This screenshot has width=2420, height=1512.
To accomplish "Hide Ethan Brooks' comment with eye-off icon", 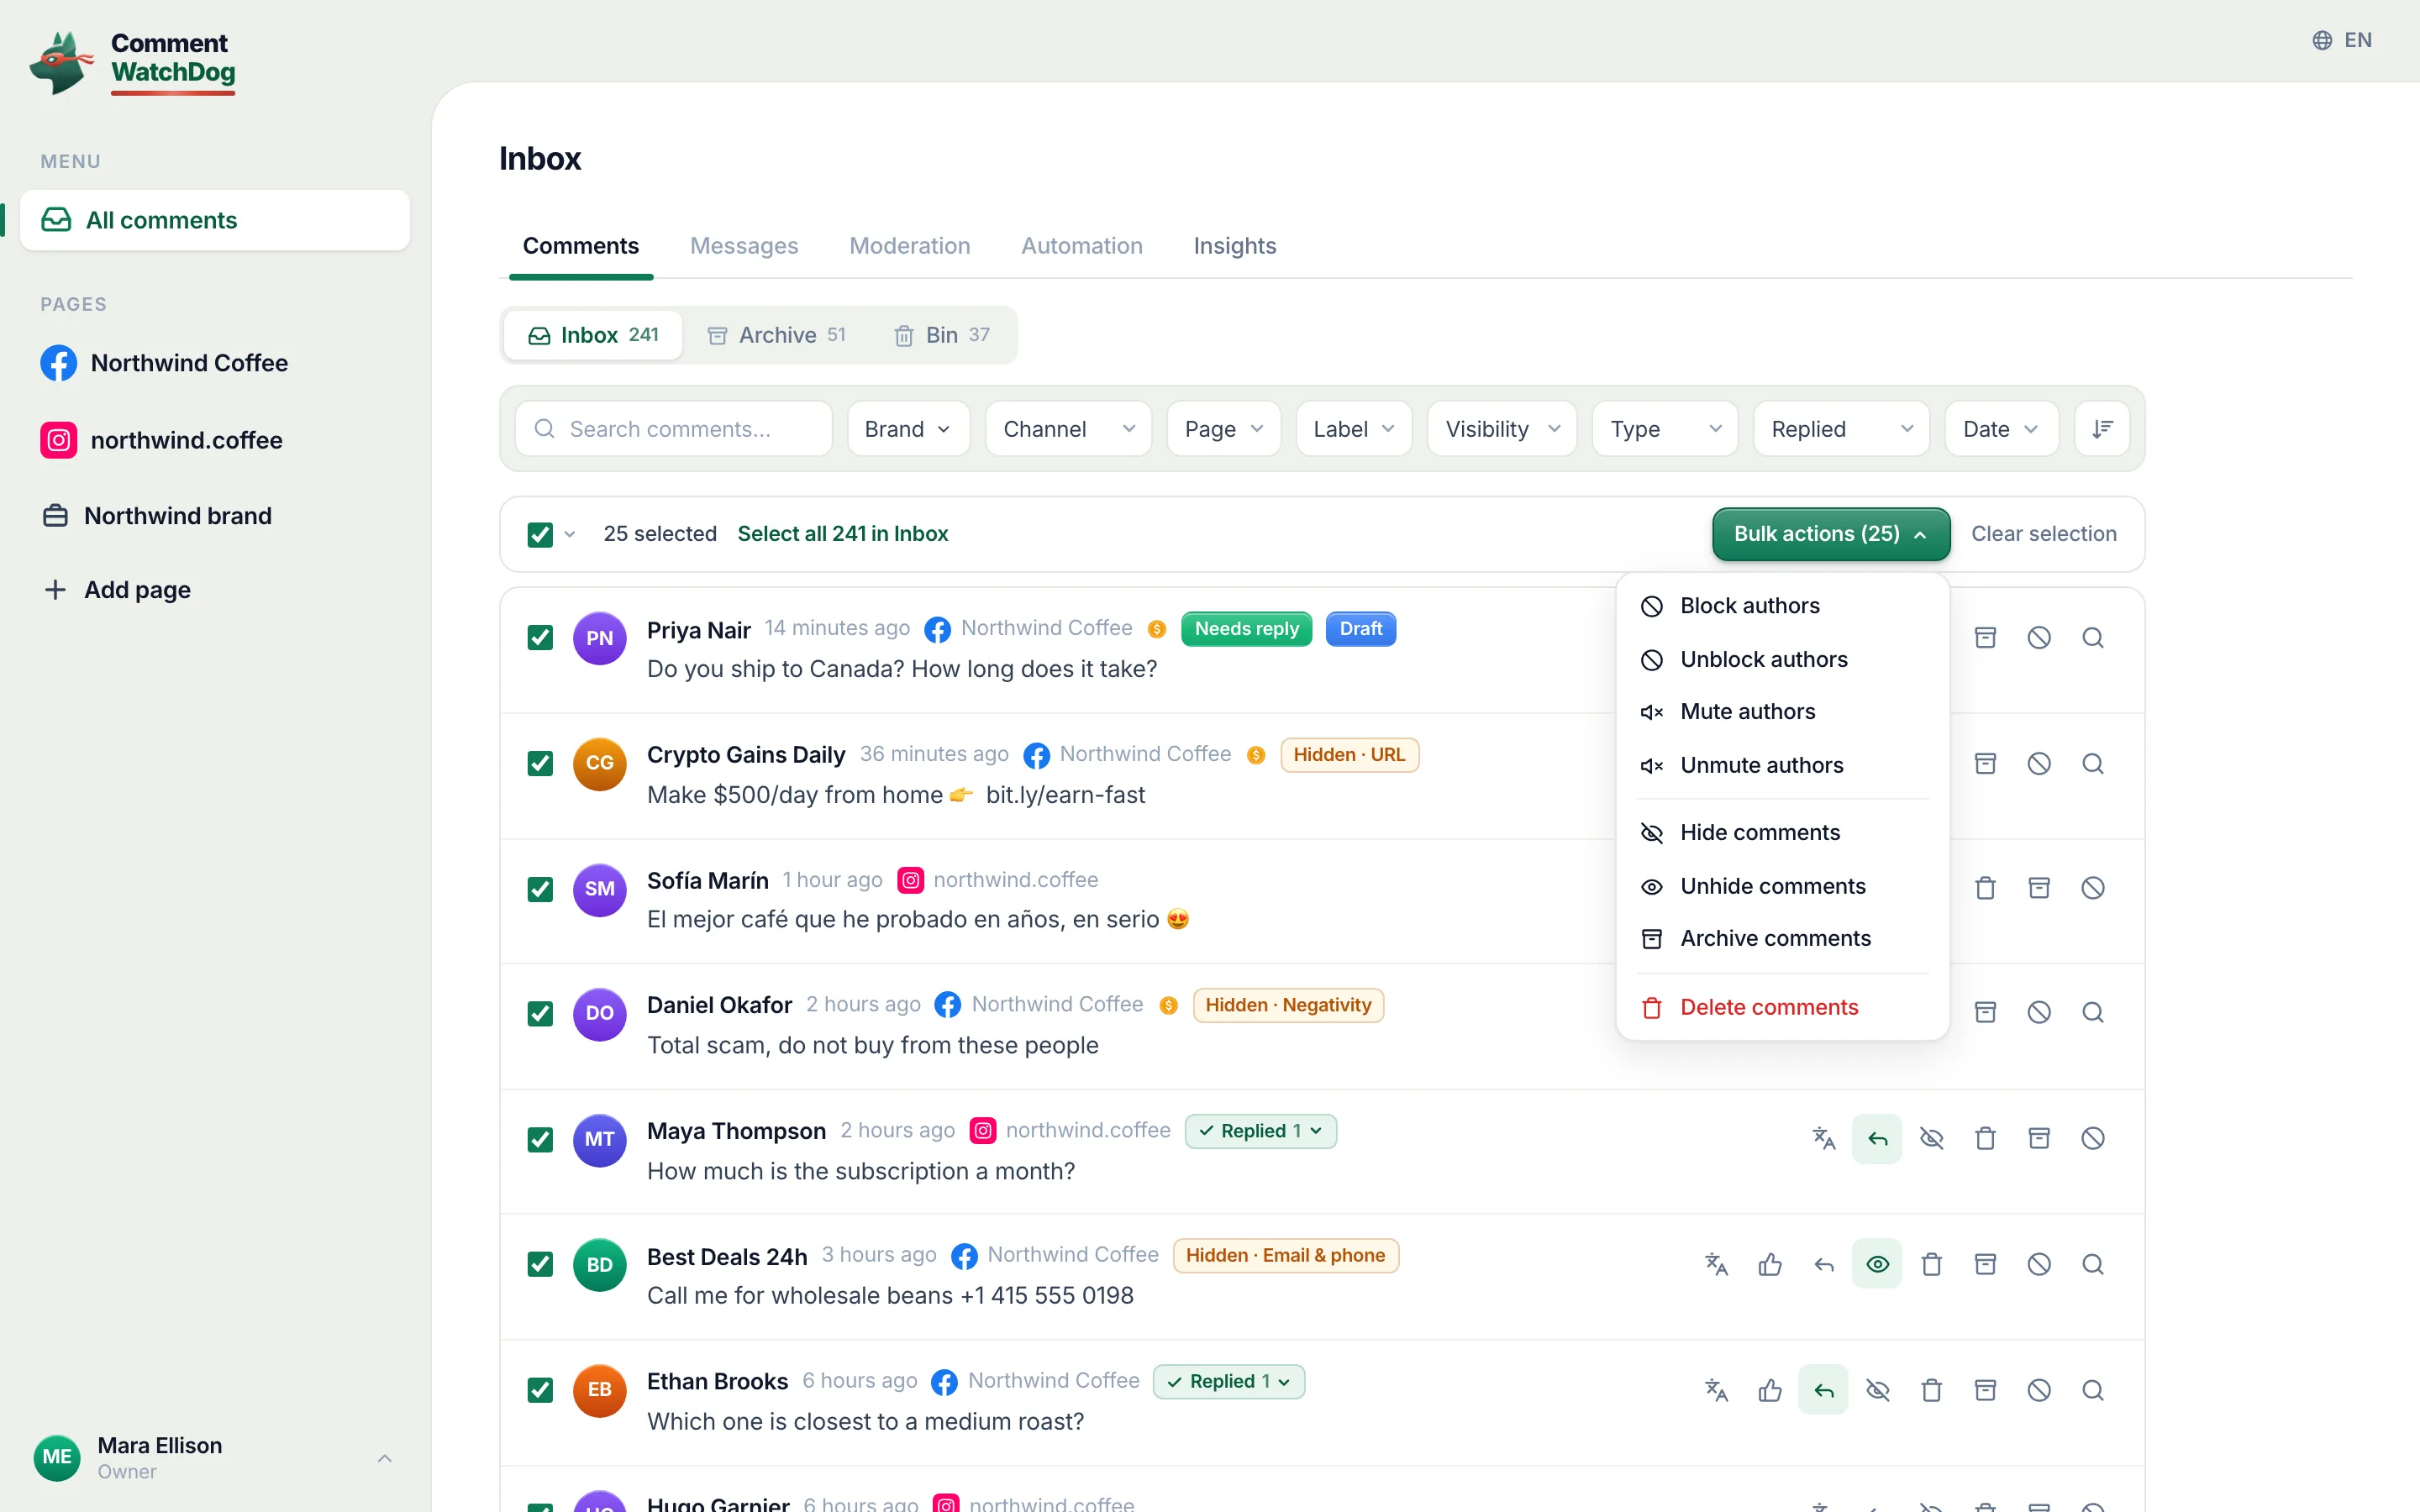I will click(1877, 1391).
